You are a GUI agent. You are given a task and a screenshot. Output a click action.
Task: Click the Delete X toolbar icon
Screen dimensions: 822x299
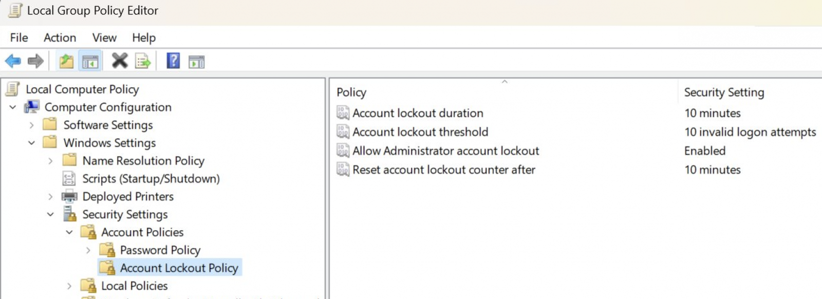point(120,61)
